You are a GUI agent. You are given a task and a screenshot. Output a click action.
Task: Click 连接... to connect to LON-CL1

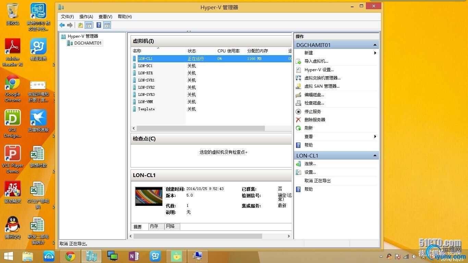coord(310,164)
